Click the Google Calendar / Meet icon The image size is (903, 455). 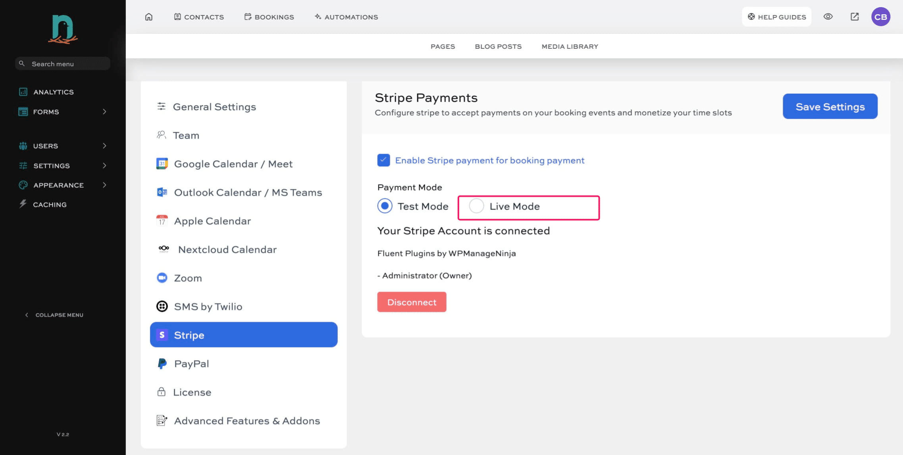[x=162, y=163]
